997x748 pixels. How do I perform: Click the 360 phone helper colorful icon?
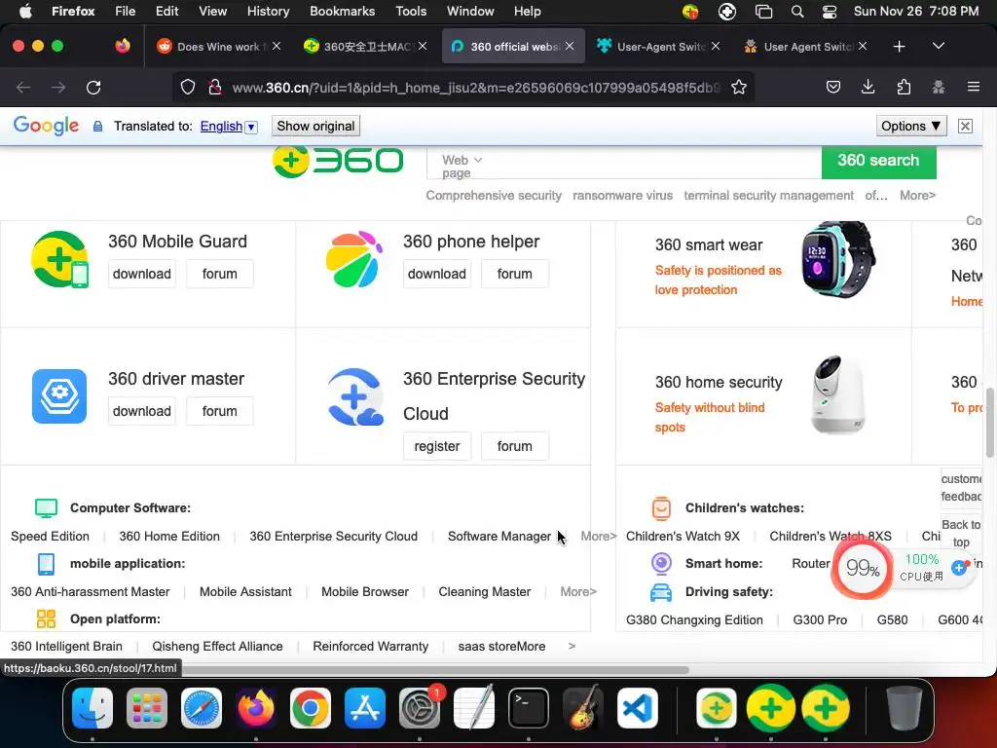click(x=354, y=259)
